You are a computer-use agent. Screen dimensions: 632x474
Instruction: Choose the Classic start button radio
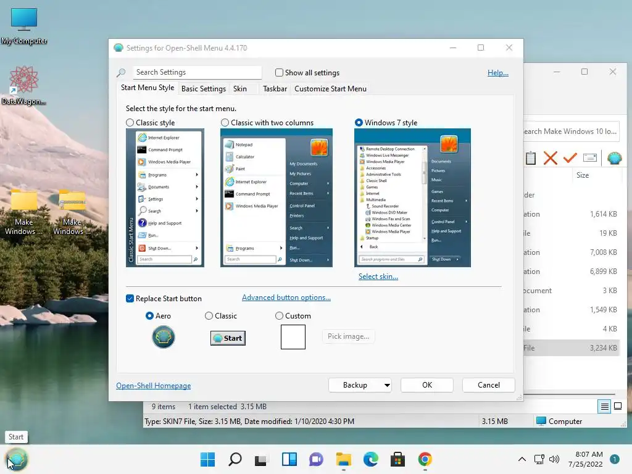(x=209, y=315)
